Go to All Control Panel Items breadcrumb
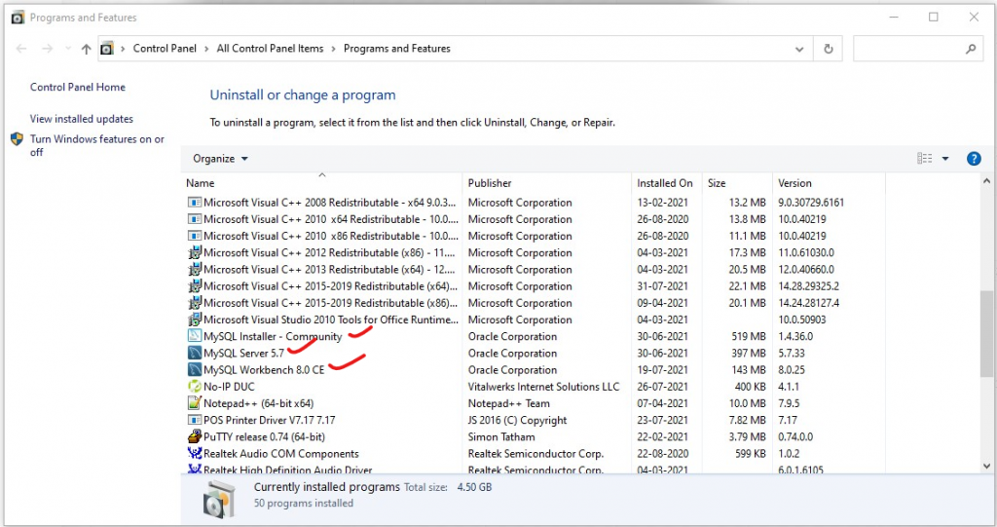This screenshot has width=997, height=527. [270, 49]
